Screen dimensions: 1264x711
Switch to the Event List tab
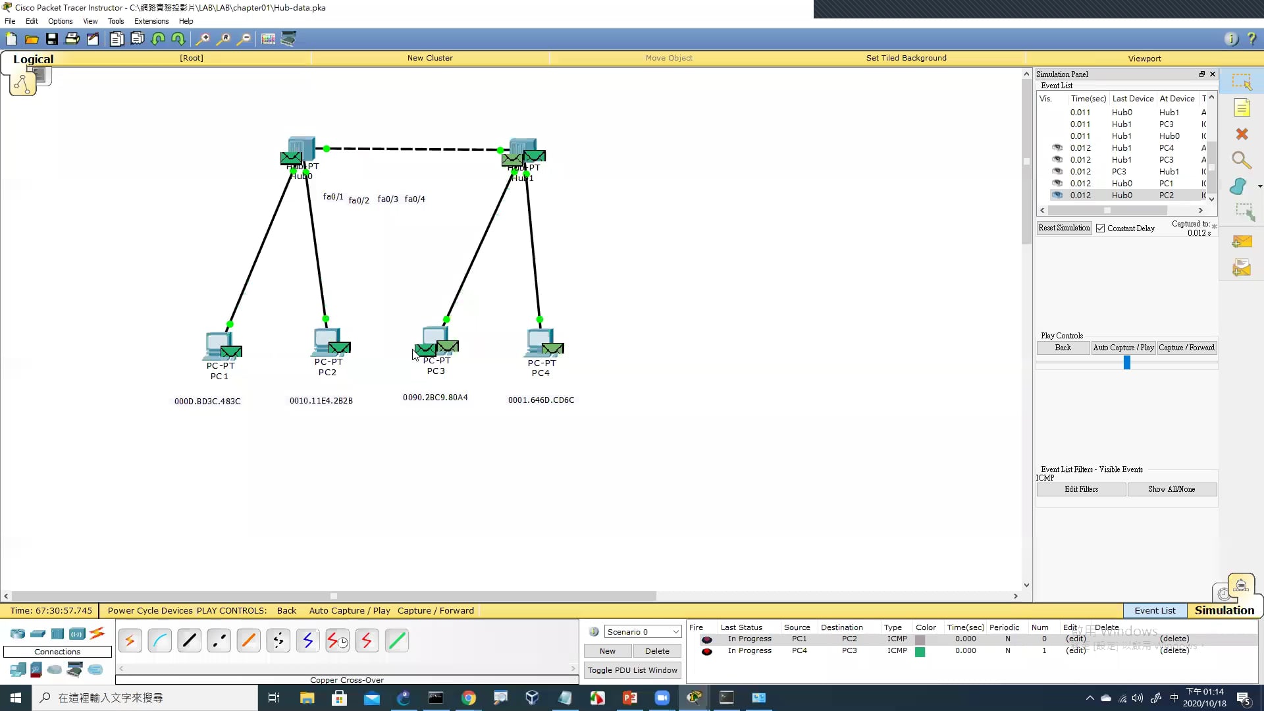(x=1154, y=610)
